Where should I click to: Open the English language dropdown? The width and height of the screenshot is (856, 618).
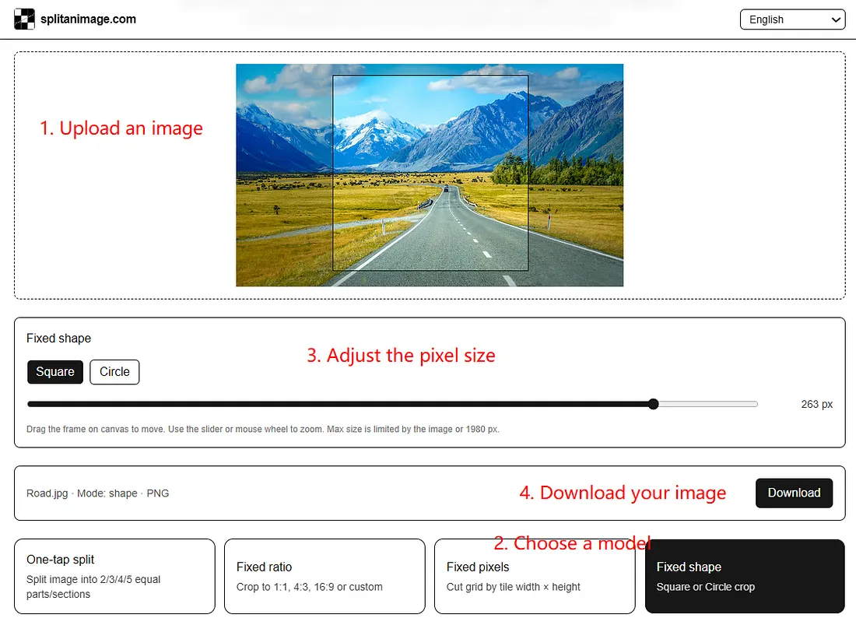pos(792,19)
